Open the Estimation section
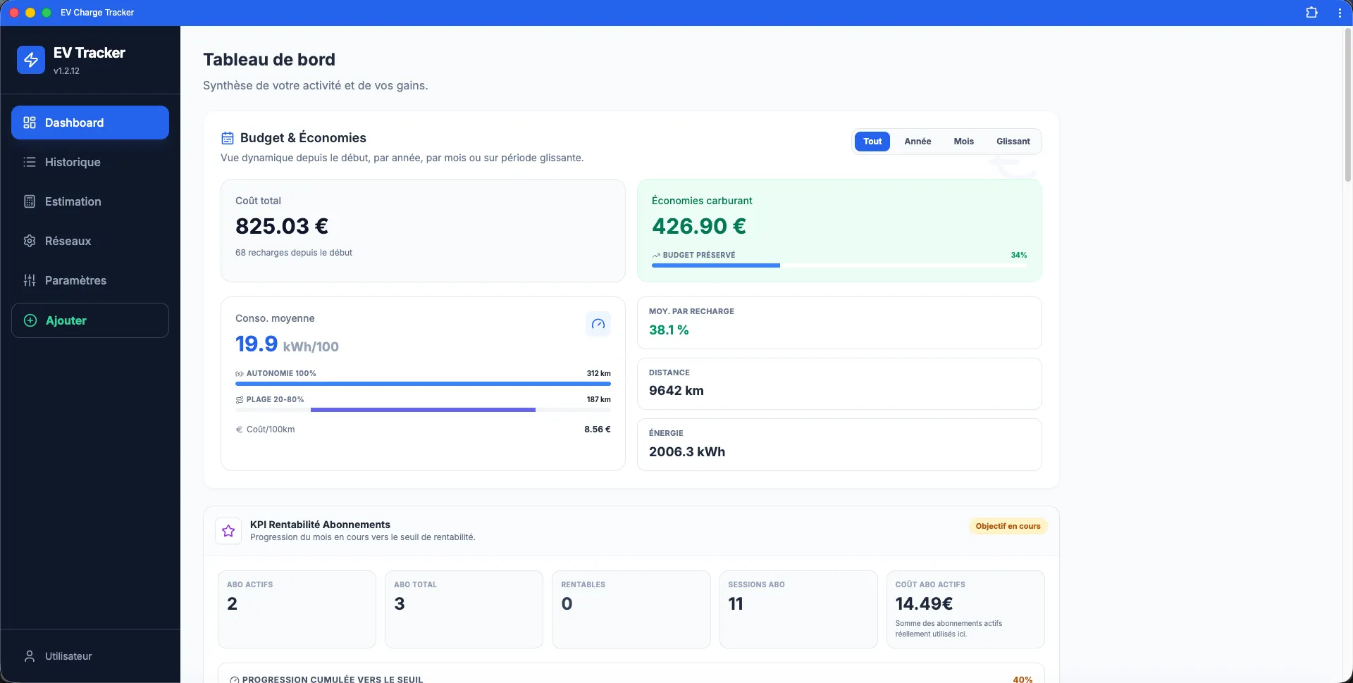The image size is (1353, 683). tap(90, 201)
